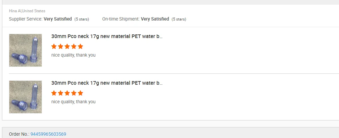Click '(5 stars)' label beside On-time Shipment
The width and height of the screenshot is (339, 138).
pos(179,19)
